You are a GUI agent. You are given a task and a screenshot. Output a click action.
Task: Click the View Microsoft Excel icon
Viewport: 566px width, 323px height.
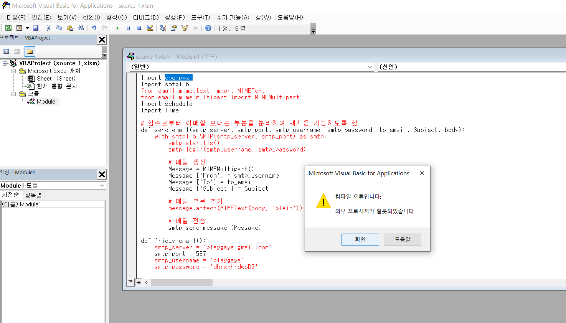coord(8,28)
